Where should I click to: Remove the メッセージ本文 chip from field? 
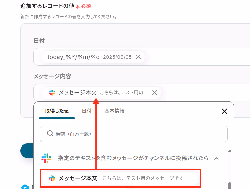[x=154, y=93]
